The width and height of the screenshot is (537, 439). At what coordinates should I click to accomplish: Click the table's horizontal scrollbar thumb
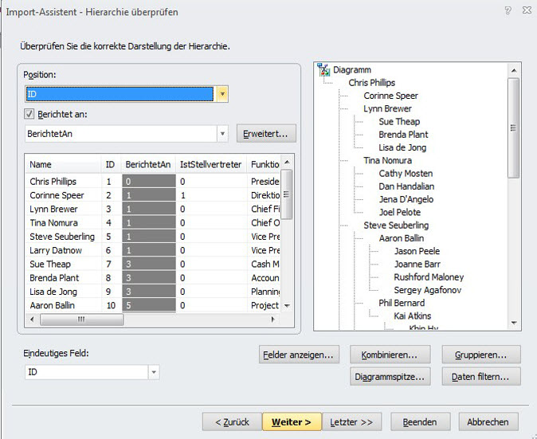(x=81, y=319)
